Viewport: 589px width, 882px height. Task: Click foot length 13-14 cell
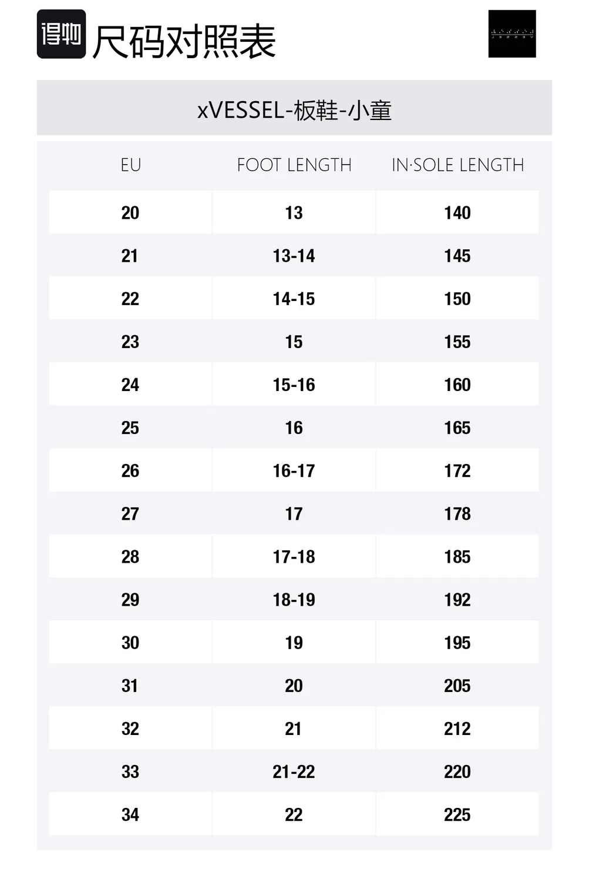click(294, 256)
